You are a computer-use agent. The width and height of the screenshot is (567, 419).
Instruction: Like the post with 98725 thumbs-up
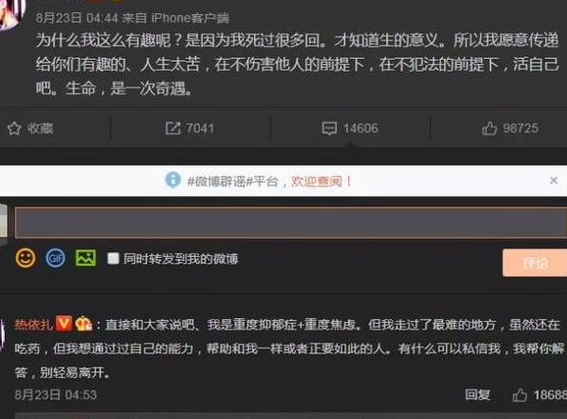point(489,129)
